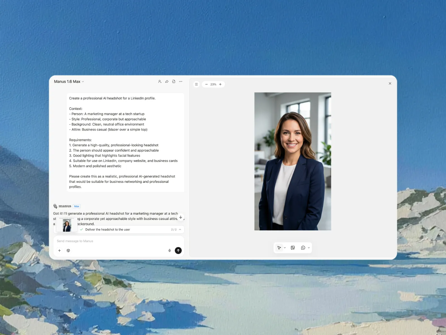This screenshot has height=335, width=446.
Task: Click the plus attach button in composer
Action: [x=59, y=250]
